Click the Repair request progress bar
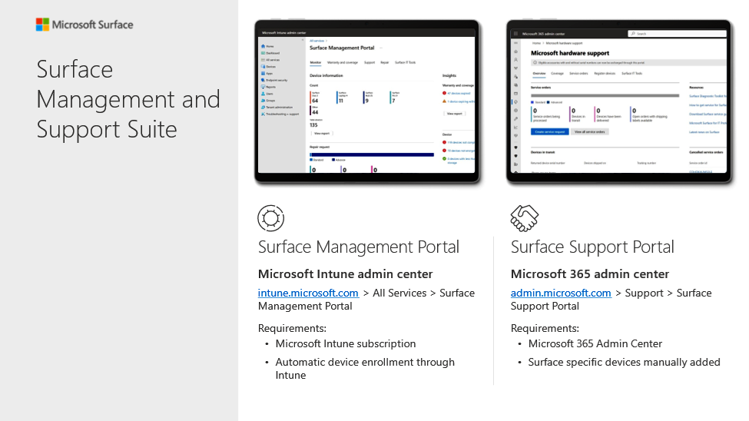The height and width of the screenshot is (421, 749). [372, 155]
